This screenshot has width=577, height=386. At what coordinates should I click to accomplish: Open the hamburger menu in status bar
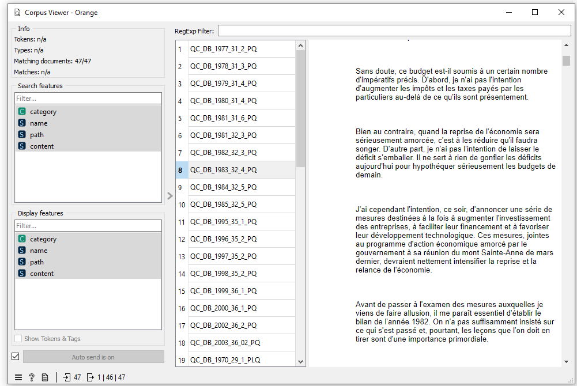(x=18, y=377)
